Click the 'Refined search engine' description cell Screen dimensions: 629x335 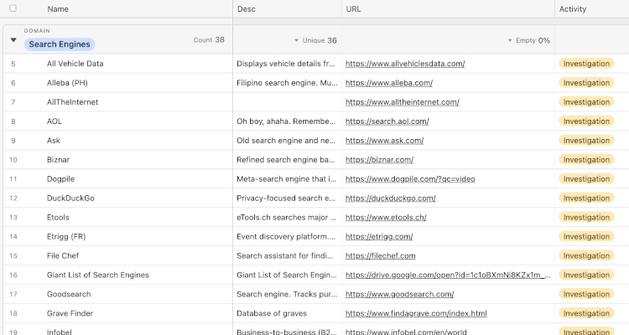pos(287,159)
